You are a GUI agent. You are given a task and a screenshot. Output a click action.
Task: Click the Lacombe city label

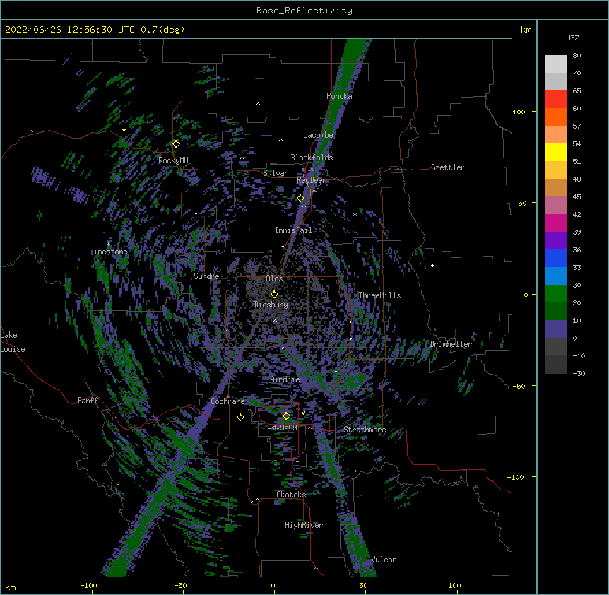[318, 135]
